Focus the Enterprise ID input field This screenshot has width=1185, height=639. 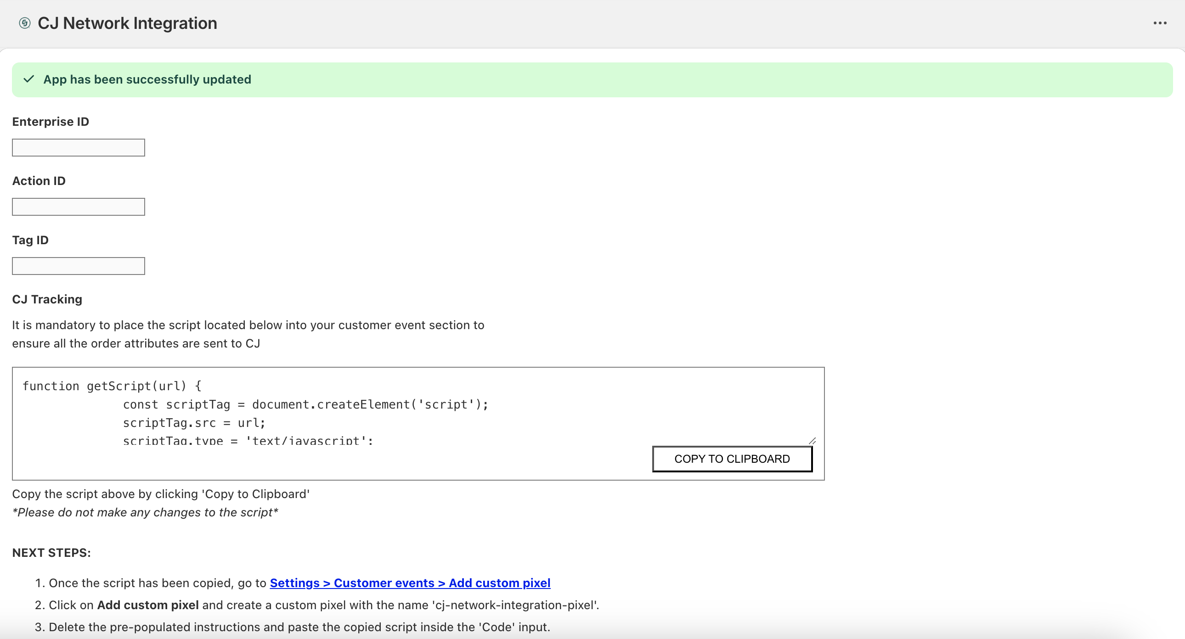(78, 147)
